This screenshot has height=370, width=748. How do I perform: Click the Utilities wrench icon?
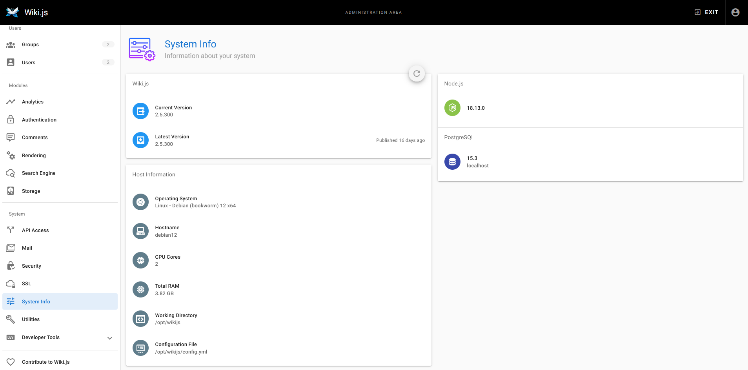tap(11, 319)
